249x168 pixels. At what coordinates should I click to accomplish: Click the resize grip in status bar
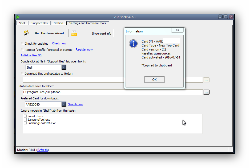[x=231, y=150]
